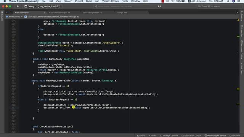Open the Properties pad on right edge
The height and width of the screenshot is (137, 244).
242,31
